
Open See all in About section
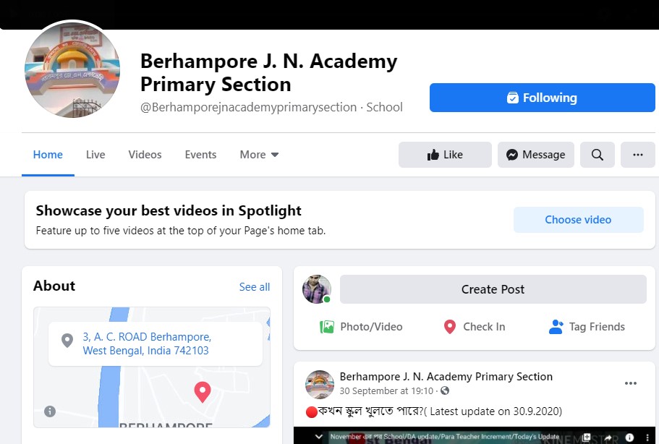255,287
